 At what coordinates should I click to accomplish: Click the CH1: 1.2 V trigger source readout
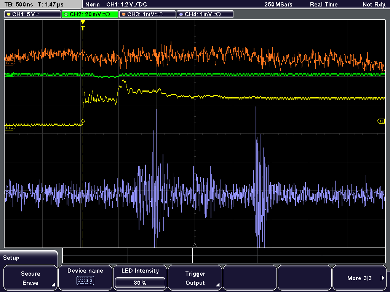tap(126, 5)
